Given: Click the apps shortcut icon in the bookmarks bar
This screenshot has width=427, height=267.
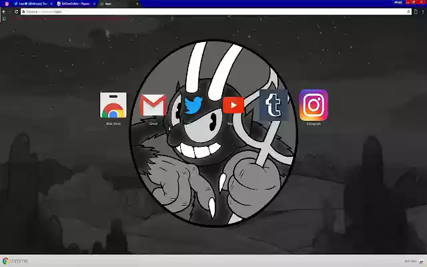Looking at the screenshot, I should 4,19.
